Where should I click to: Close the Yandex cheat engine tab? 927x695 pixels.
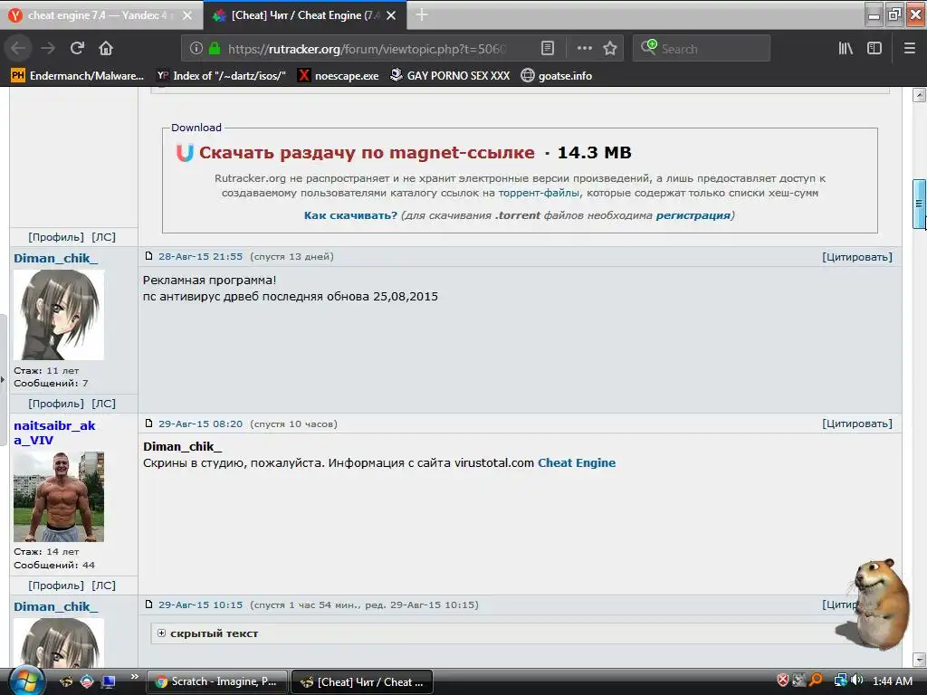pos(186,15)
